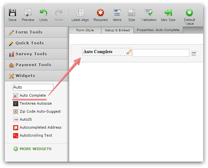This screenshot has width=208, height=168.
Task: Click the Auto Complete widget label
Action: tap(33, 95)
